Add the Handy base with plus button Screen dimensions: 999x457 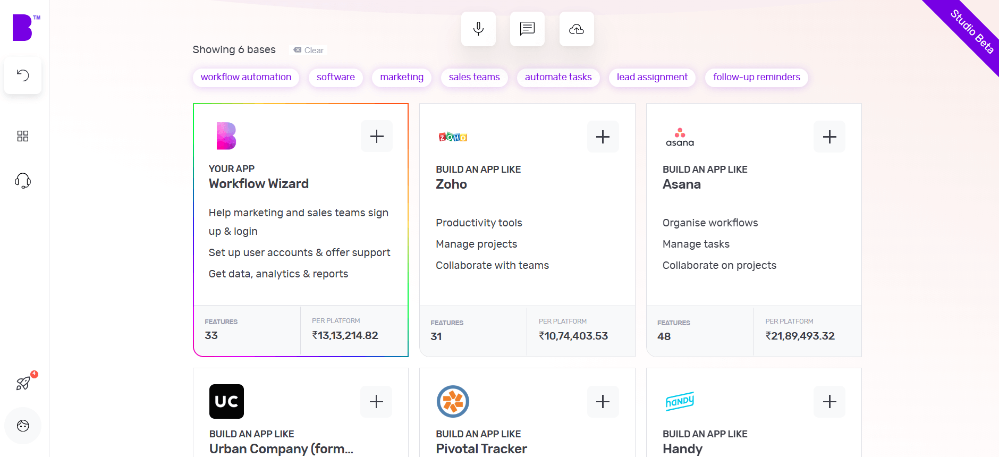coord(829,401)
